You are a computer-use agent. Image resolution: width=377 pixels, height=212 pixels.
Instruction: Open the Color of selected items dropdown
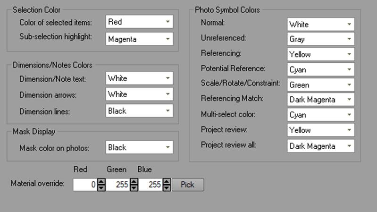click(139, 22)
